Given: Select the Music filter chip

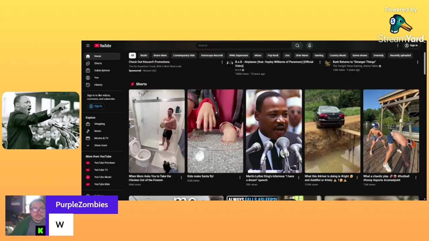Looking at the screenshot, I should [144, 56].
